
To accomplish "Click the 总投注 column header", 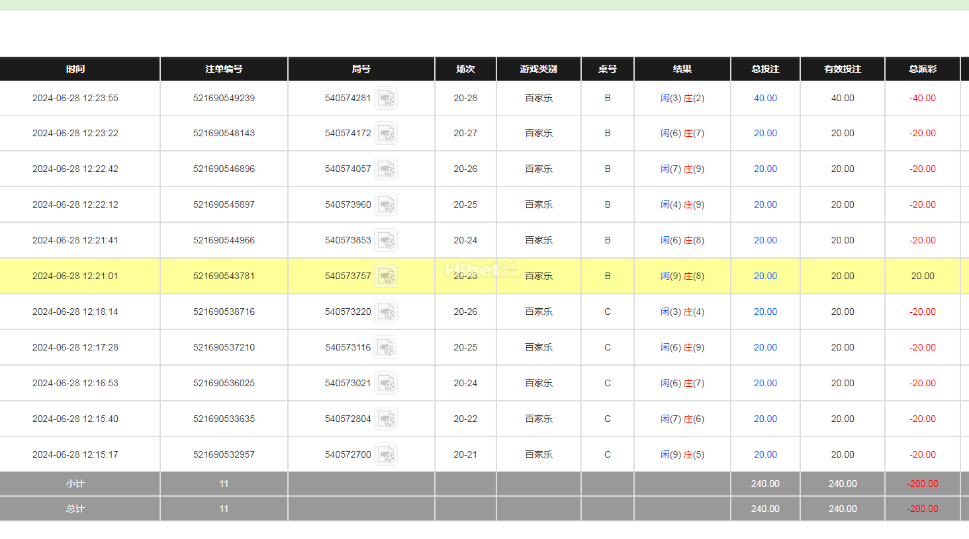I will (x=765, y=69).
